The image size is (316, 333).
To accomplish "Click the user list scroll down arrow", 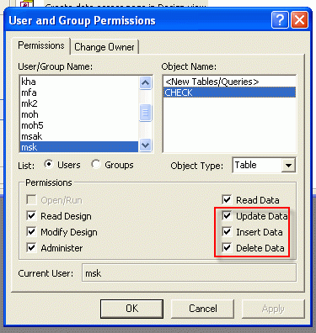I will pyautogui.click(x=145, y=145).
